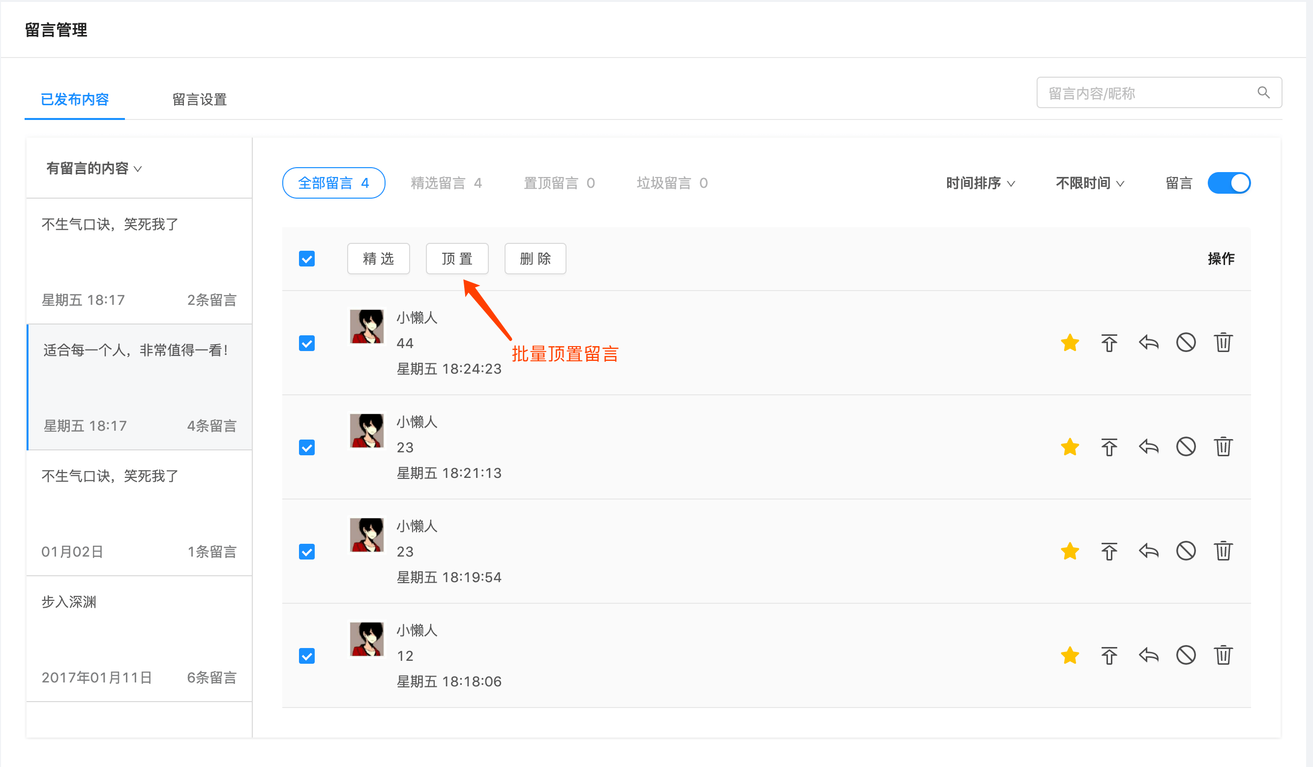Click avatar of the comment 12 author

tap(367, 639)
